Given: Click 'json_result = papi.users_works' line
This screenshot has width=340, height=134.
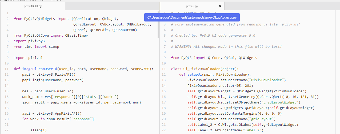Looking at the screenshot, I should click(x=82, y=102).
